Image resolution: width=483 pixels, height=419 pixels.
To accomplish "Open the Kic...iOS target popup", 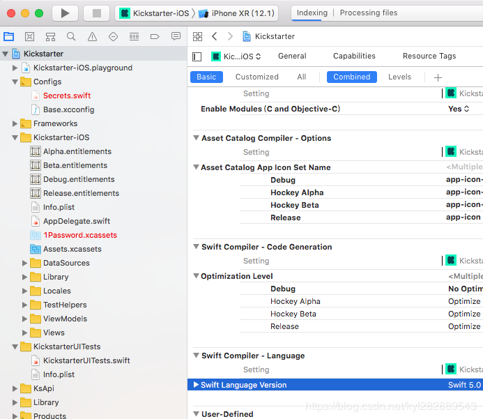I will click(x=236, y=56).
